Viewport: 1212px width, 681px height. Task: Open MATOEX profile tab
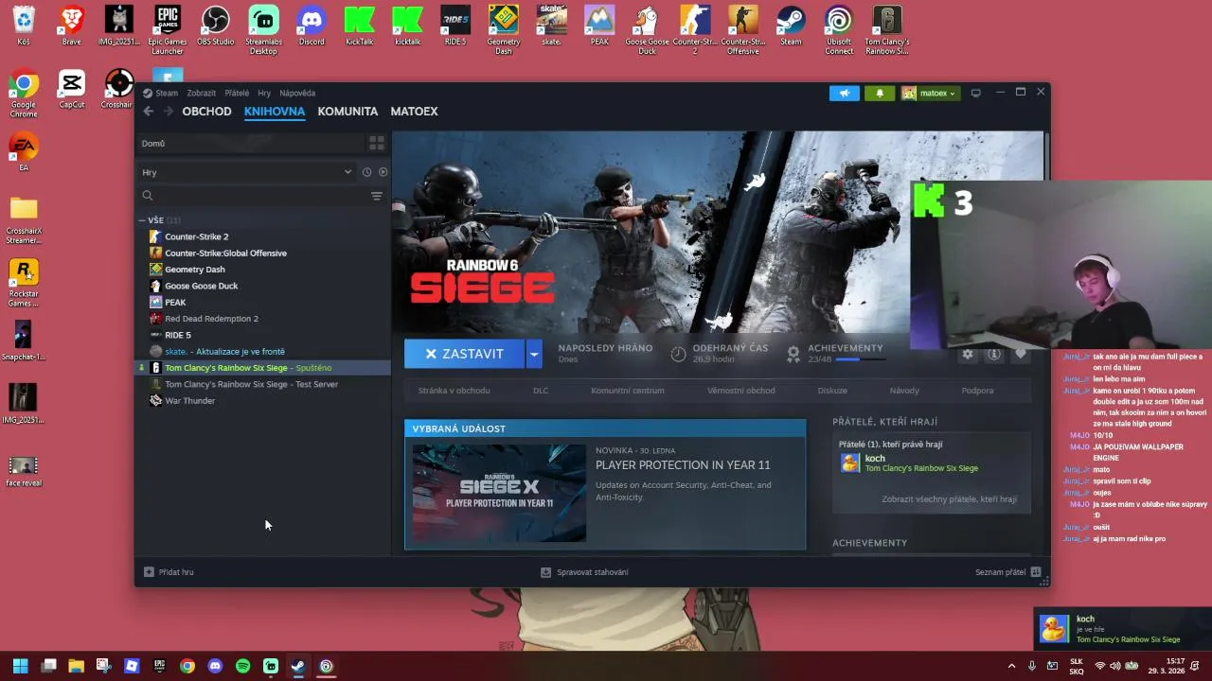click(414, 112)
